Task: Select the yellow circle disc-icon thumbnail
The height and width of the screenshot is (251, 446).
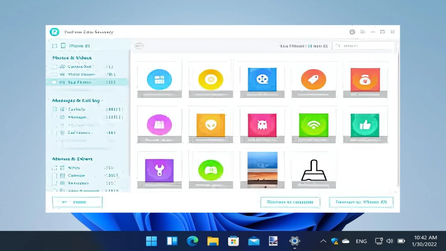Action: tap(210, 79)
